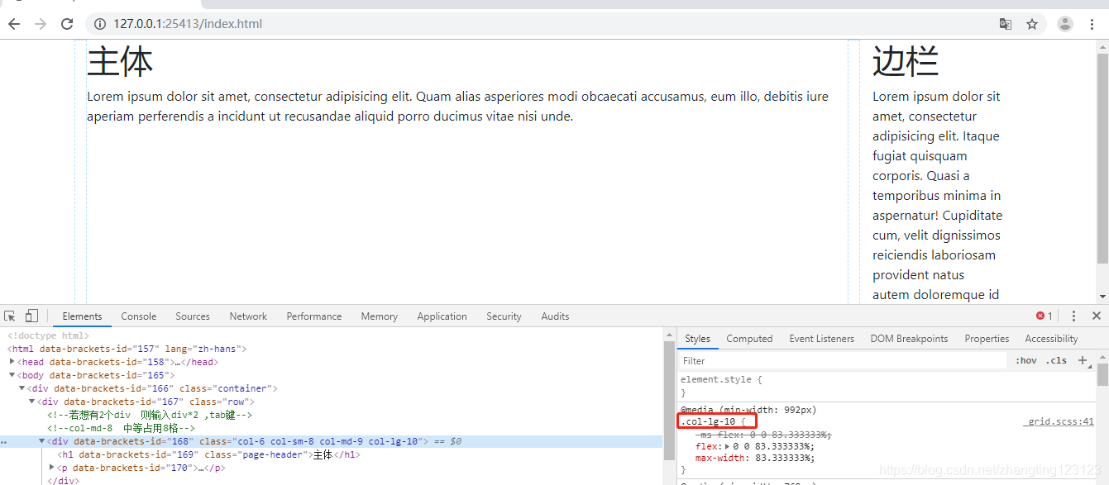The image size is (1109, 485).
Task: Click the element.style rule
Action: [721, 379]
